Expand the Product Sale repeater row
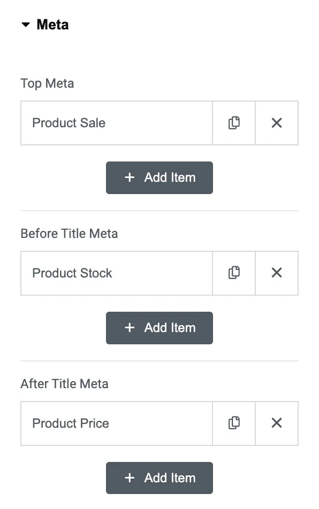The image size is (319, 509). pyautogui.click(x=116, y=123)
